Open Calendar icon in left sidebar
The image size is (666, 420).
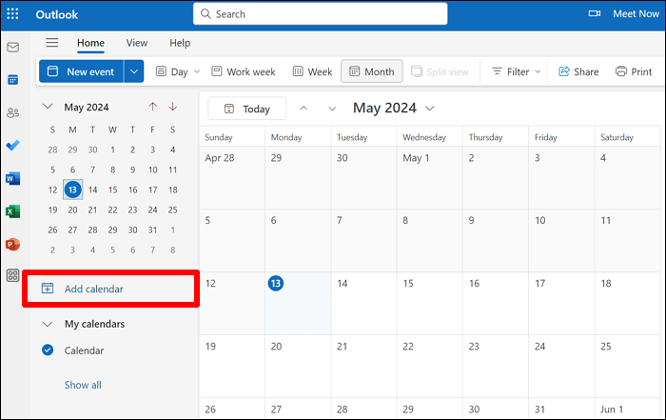click(x=12, y=79)
